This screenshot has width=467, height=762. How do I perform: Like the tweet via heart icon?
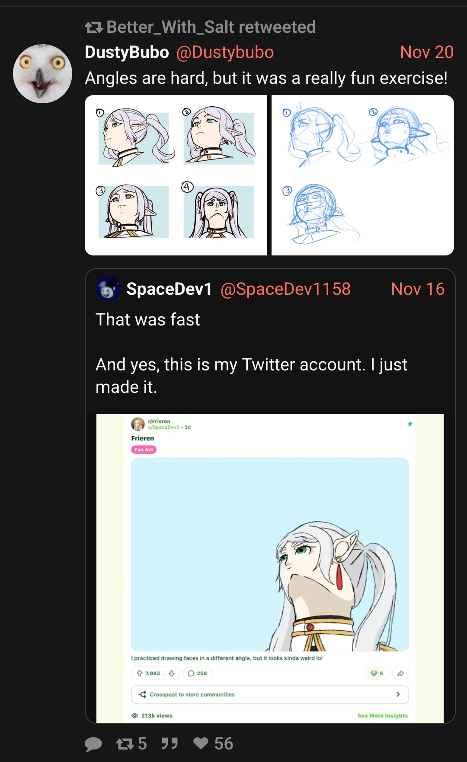pyautogui.click(x=201, y=743)
